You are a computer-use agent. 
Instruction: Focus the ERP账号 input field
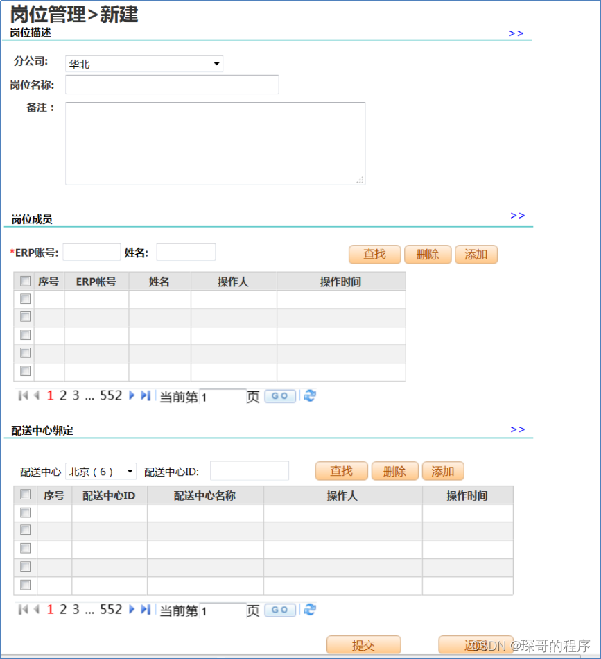coord(92,253)
